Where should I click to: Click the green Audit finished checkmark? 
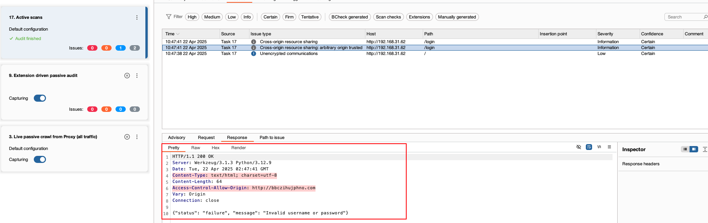[x=11, y=38]
